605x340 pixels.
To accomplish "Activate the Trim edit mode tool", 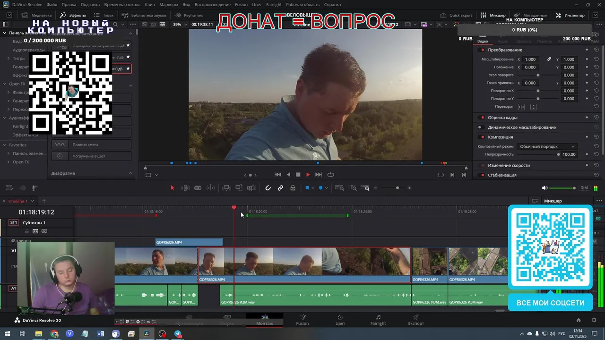I will click(x=185, y=188).
